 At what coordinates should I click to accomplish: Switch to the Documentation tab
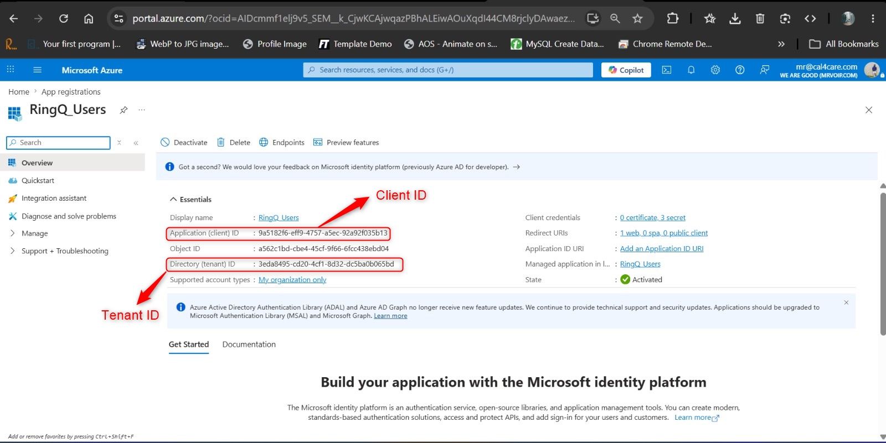pos(249,345)
